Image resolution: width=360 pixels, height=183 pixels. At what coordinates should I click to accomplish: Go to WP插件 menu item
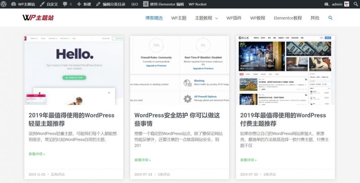click(x=234, y=18)
